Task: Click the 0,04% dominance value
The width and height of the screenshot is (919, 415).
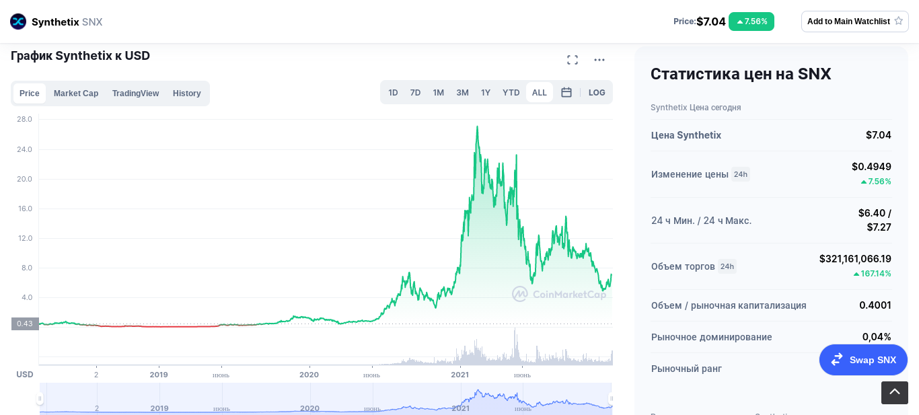Action: click(877, 337)
